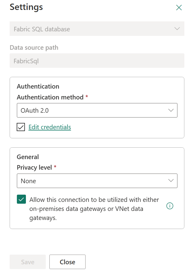The image size is (194, 276).
Task: Click the Authentication method label
Action: click(x=50, y=97)
